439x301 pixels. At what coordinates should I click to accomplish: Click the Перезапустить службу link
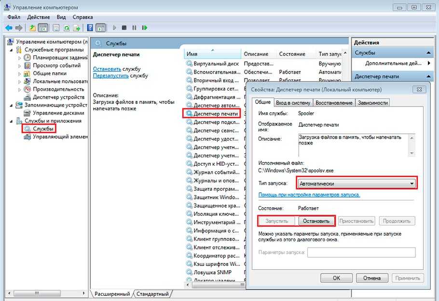tap(110, 76)
